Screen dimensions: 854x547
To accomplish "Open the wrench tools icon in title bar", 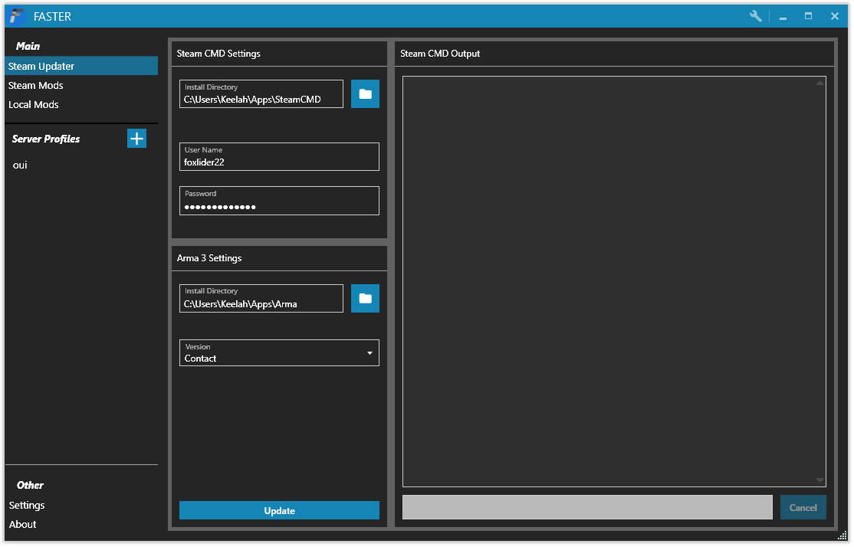I will click(755, 16).
